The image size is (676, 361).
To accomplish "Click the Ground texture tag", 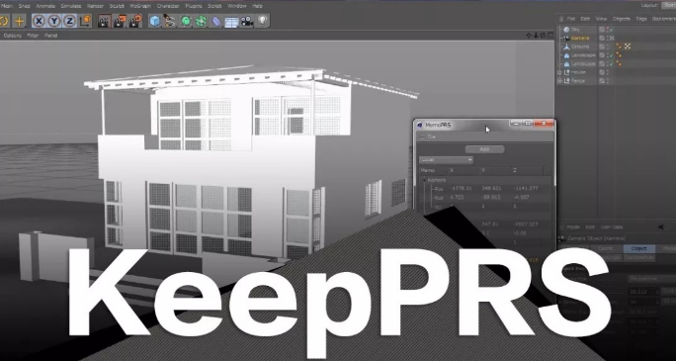I will tap(619, 46).
